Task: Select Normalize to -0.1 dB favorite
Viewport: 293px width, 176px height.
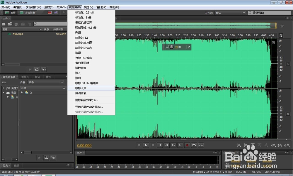Action: click(91, 13)
